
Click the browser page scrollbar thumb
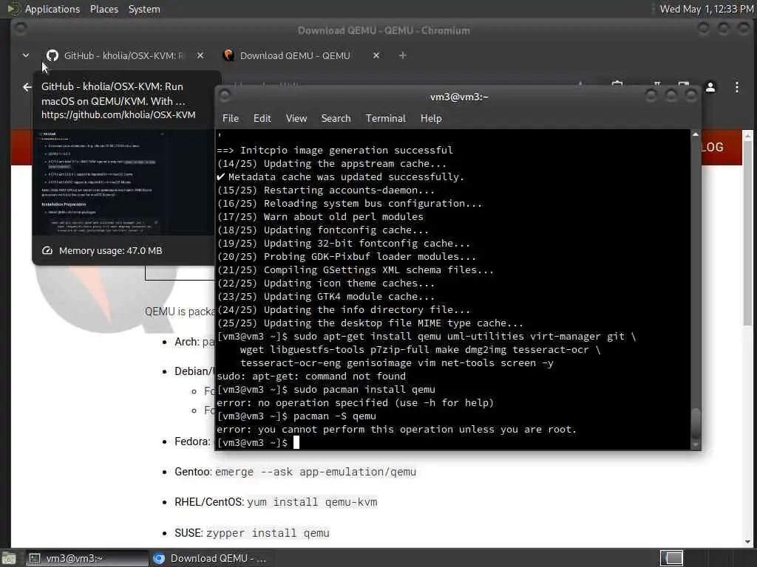(747, 233)
